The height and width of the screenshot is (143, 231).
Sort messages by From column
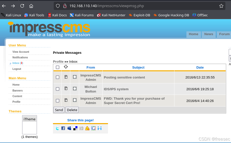point(91,68)
